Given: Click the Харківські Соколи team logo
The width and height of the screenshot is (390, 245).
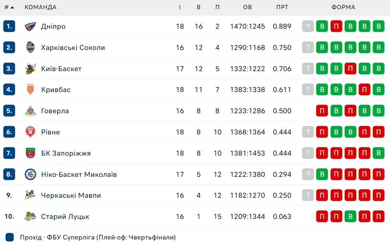Looking at the screenshot, I should 30,47.
